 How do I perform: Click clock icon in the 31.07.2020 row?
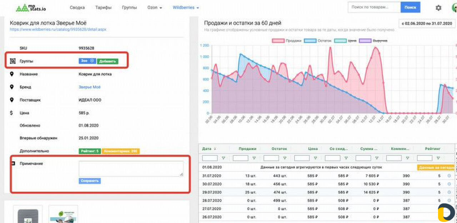[x=449, y=176]
